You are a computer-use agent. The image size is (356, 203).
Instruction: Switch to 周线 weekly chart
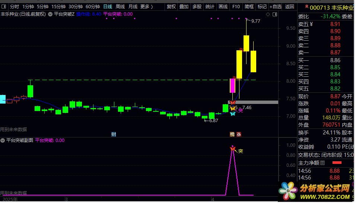tap(120, 7)
